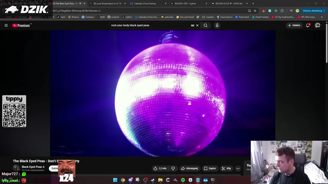Open the react bookmark
328x184 pixels.
(61, 17)
